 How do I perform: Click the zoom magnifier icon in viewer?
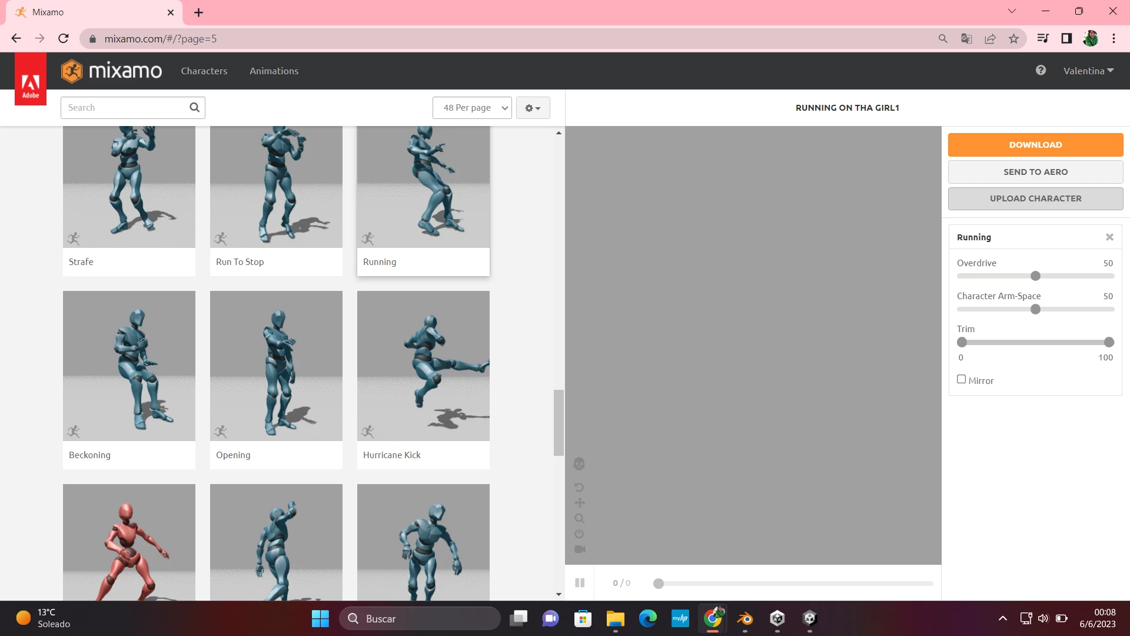pos(579,518)
